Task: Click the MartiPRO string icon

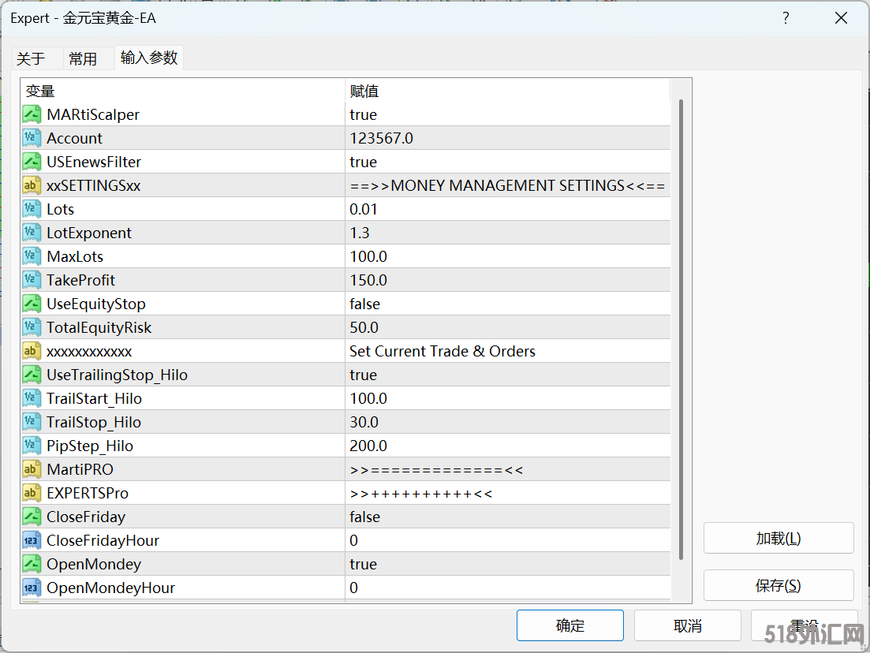Action: pos(32,469)
